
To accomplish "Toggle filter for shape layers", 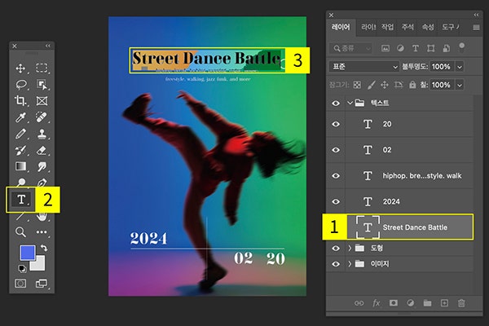I will point(430,48).
